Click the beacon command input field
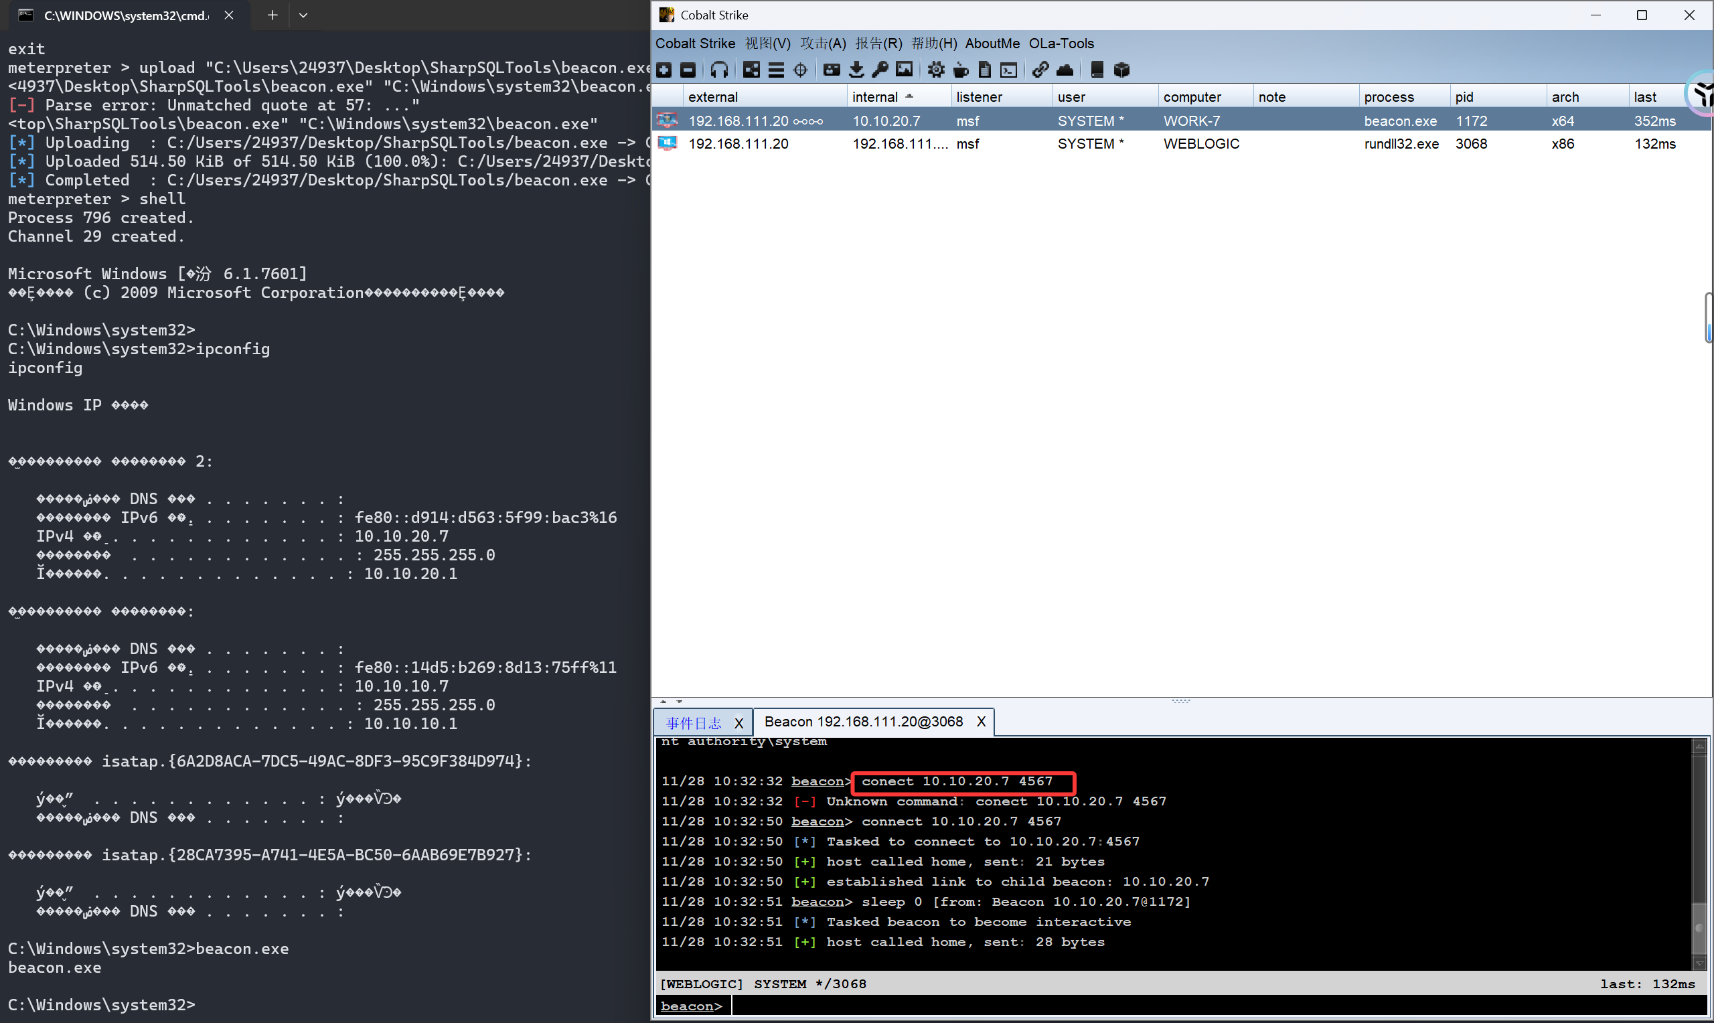This screenshot has height=1023, width=1714. coord(1172,1006)
